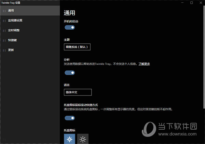Switch to the 快捷键 hotkeys page

click(x=30, y=40)
